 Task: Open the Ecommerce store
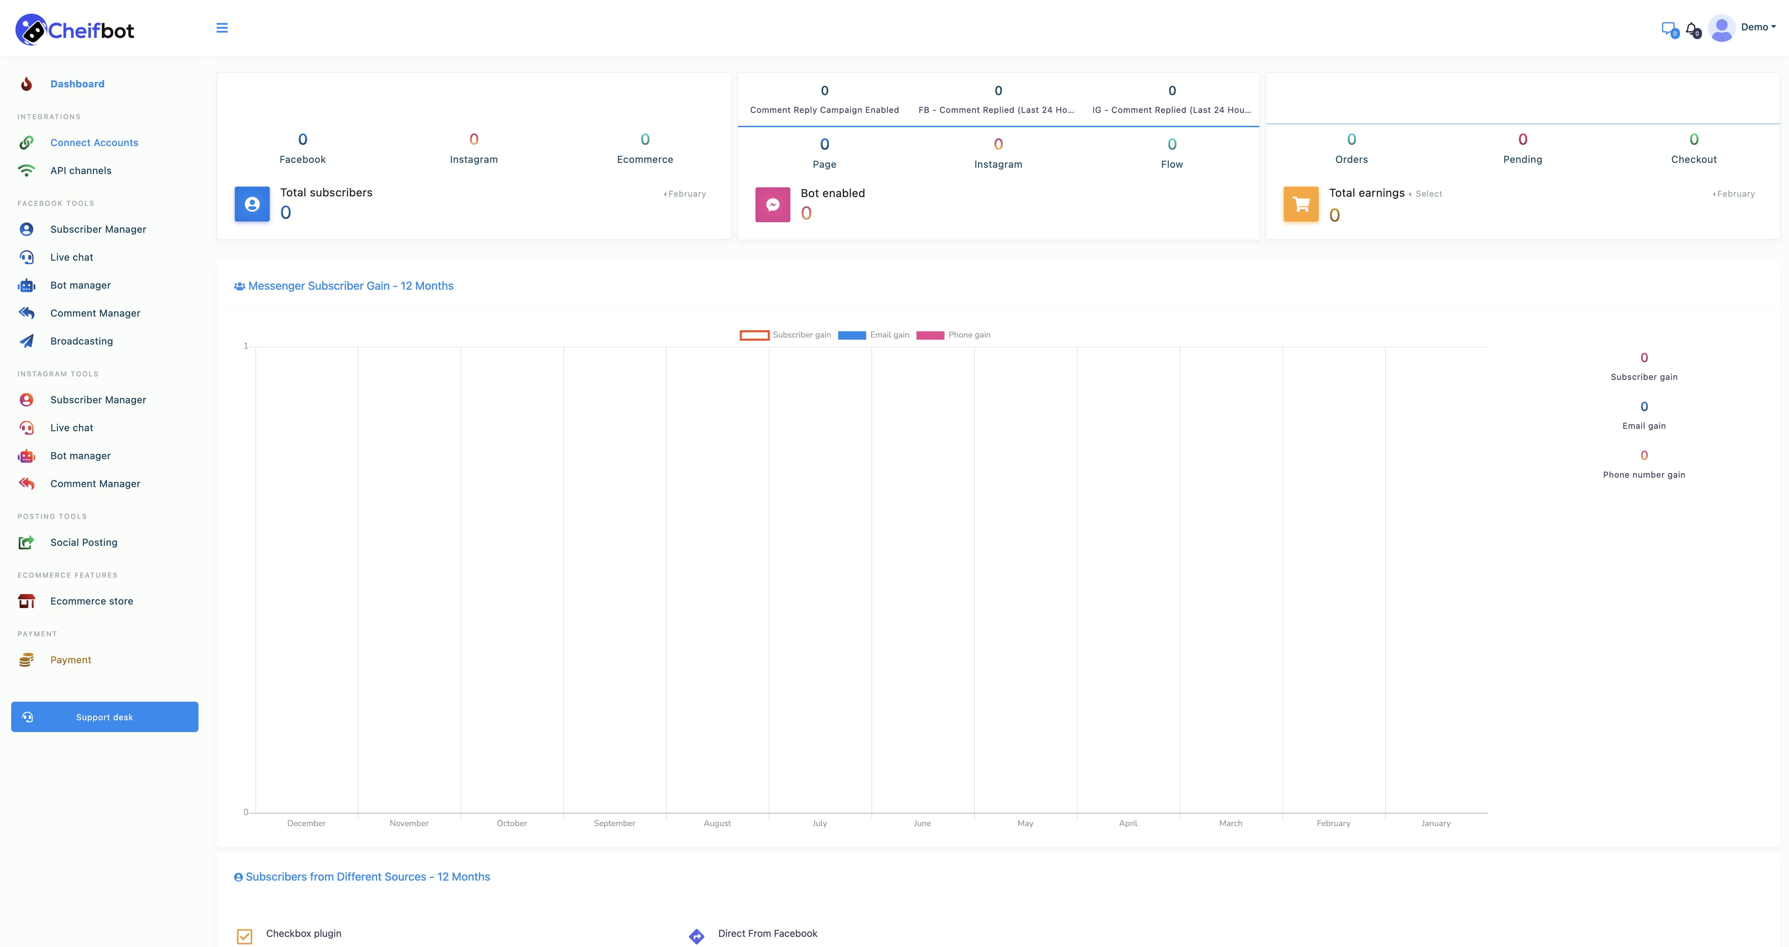[x=91, y=600]
